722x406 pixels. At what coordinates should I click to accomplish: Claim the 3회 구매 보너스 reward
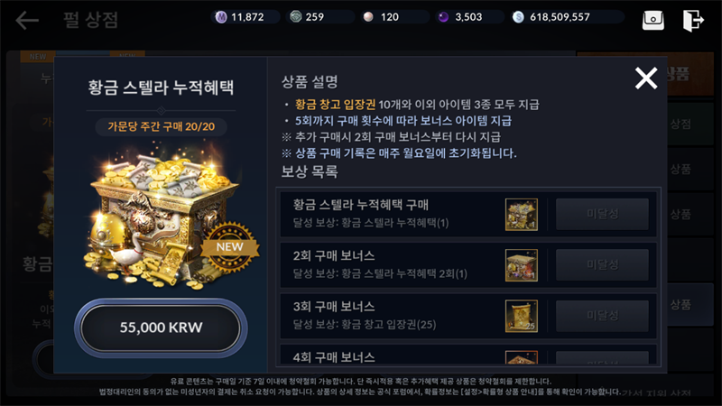click(x=602, y=316)
